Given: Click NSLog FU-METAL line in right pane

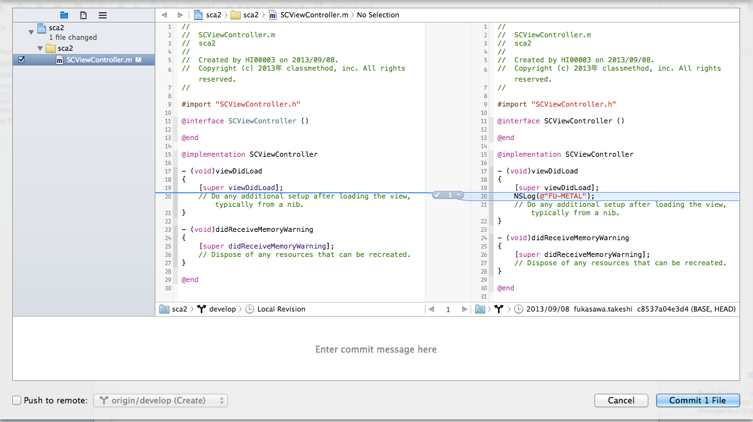Looking at the screenshot, I should (554, 196).
